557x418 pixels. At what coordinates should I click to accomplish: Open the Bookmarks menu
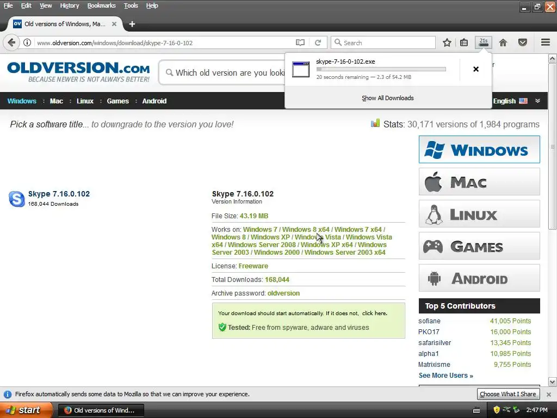(101, 5)
